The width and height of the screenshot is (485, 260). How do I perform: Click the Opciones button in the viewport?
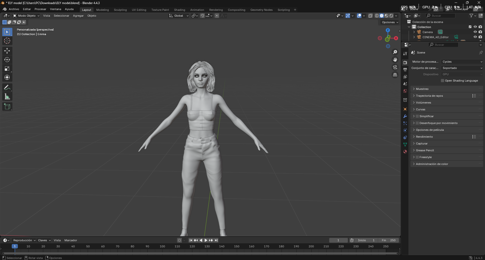pos(389,22)
